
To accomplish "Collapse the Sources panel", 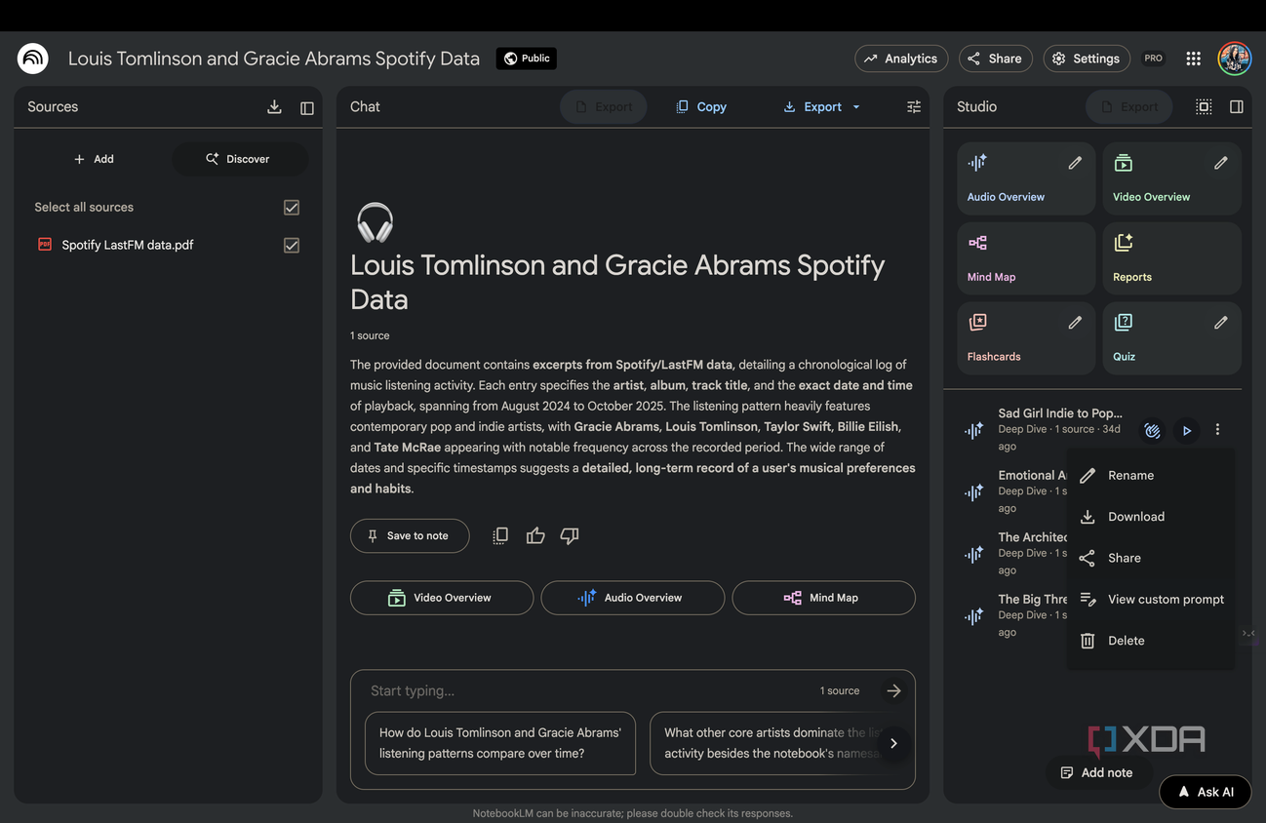I will (307, 107).
